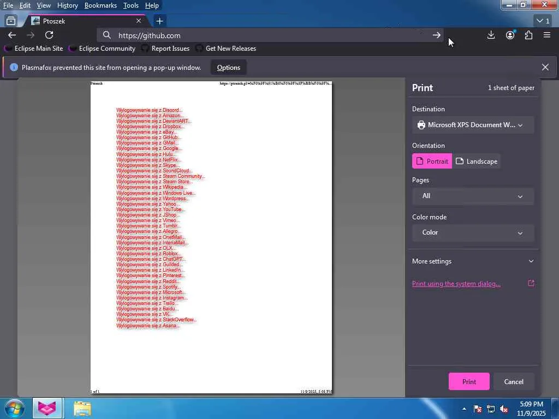The image size is (559, 419).
Task: Click the search magnifier in URL bar
Action: point(106,35)
